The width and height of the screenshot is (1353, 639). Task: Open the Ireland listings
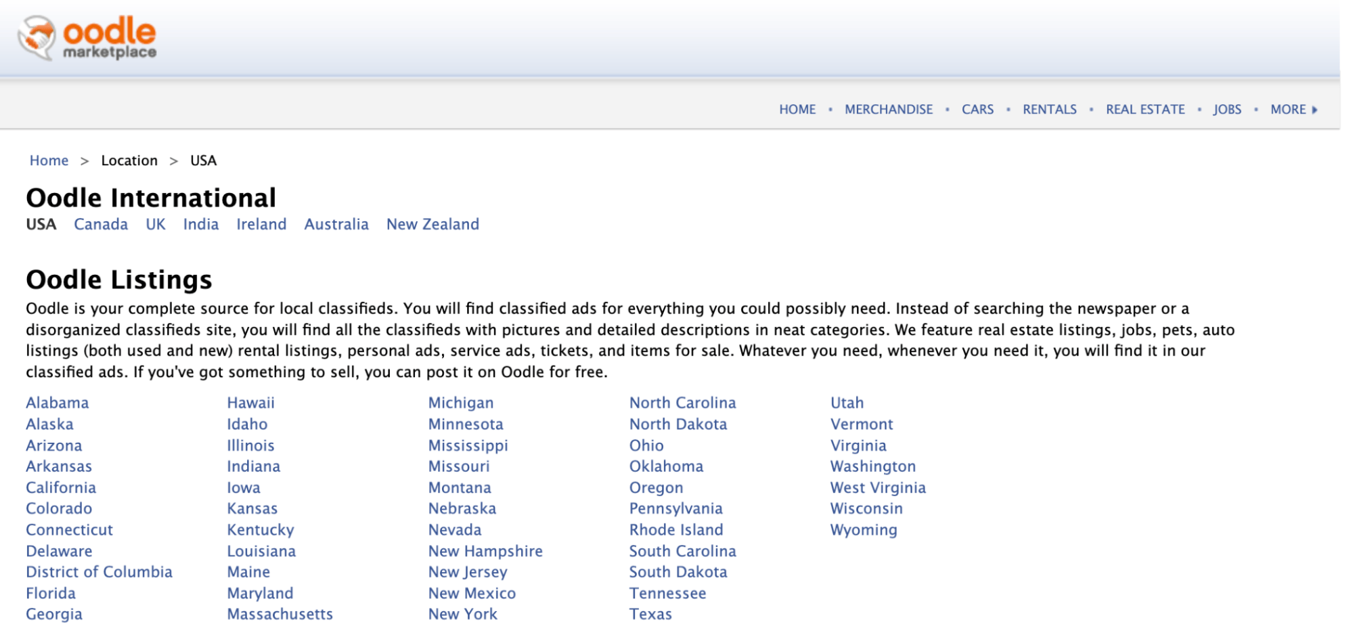261,224
